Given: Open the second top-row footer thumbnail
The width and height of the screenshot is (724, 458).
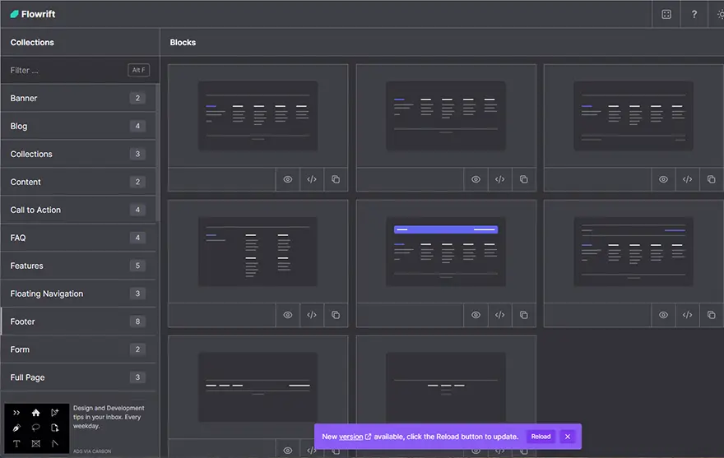Looking at the screenshot, I should (x=446, y=116).
